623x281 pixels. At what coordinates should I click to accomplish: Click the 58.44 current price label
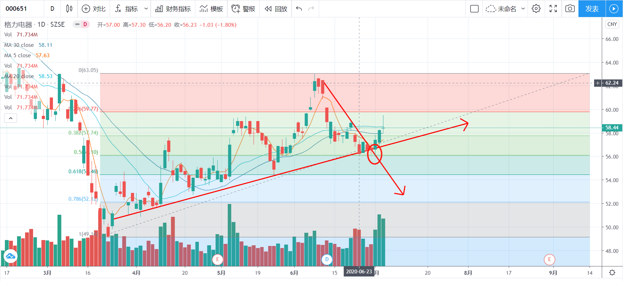tap(612, 128)
